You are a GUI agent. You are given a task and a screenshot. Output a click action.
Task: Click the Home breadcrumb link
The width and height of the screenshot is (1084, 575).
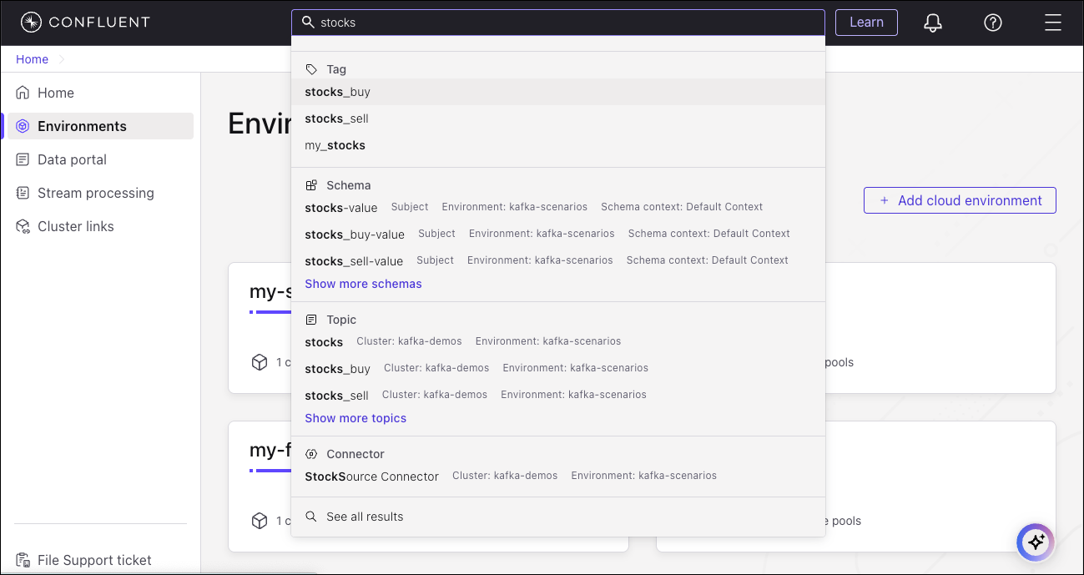pos(33,59)
